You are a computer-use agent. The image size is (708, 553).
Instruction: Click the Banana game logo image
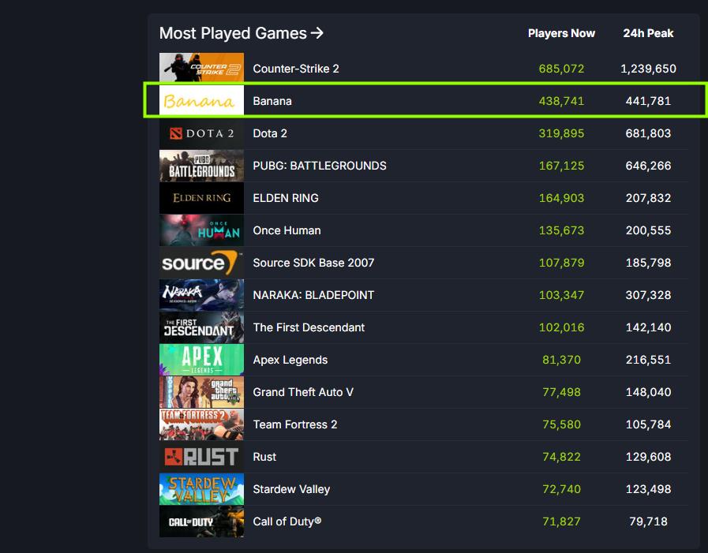[201, 101]
